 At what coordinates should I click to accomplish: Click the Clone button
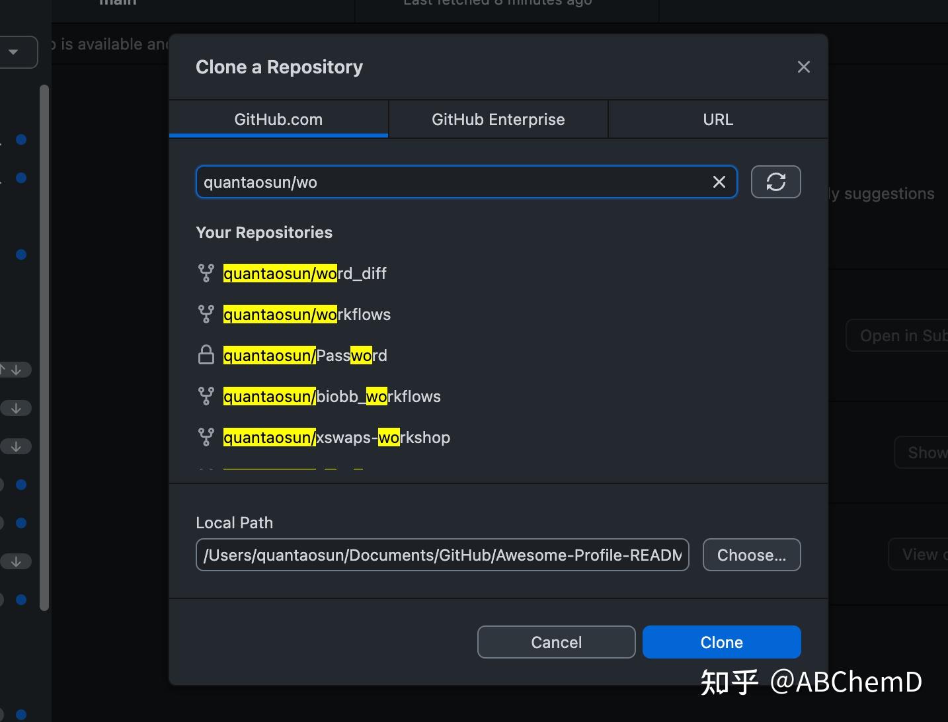(x=721, y=641)
